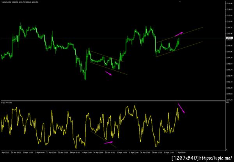Click the '14 Apr 21:00' time axis label
Image resolution: width=234 pixels, height=162 pixels.
[x=98, y=153]
